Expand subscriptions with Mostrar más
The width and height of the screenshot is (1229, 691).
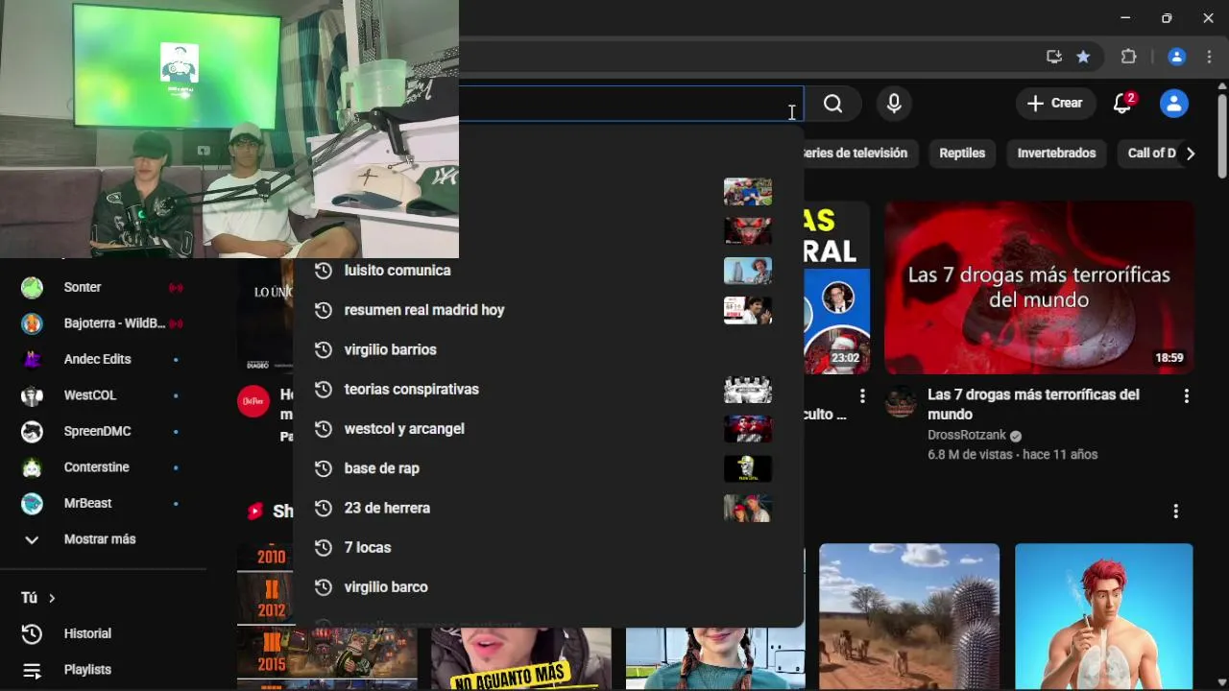[x=103, y=539]
